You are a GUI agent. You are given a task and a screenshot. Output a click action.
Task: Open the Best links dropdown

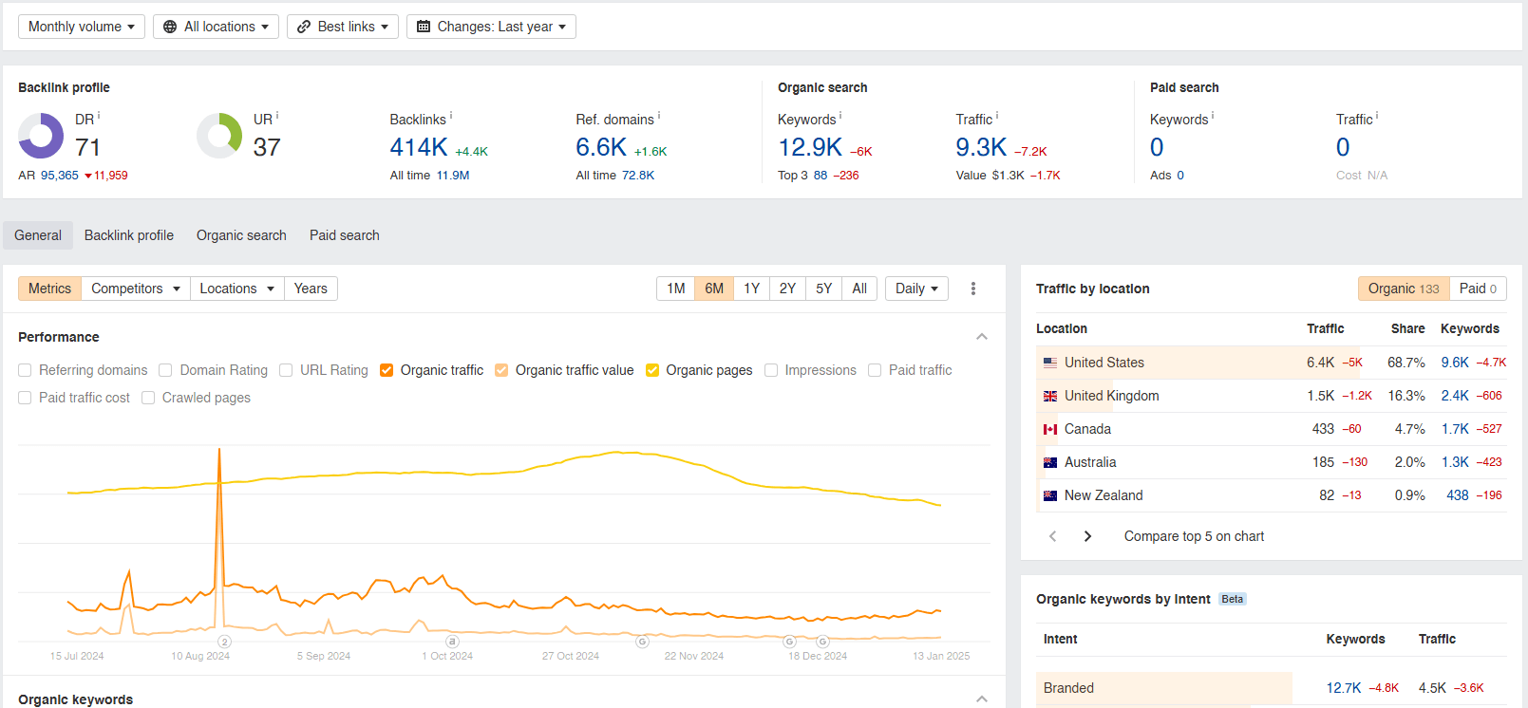[x=343, y=27]
